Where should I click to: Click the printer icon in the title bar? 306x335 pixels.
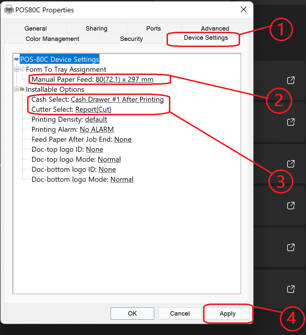(9, 10)
